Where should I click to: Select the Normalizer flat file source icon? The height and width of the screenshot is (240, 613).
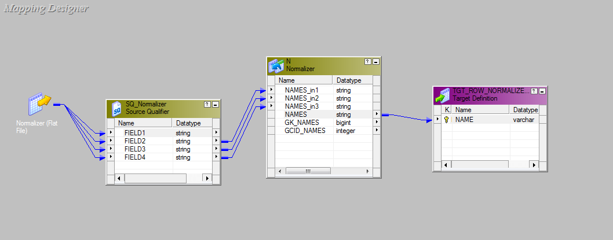coord(40,105)
